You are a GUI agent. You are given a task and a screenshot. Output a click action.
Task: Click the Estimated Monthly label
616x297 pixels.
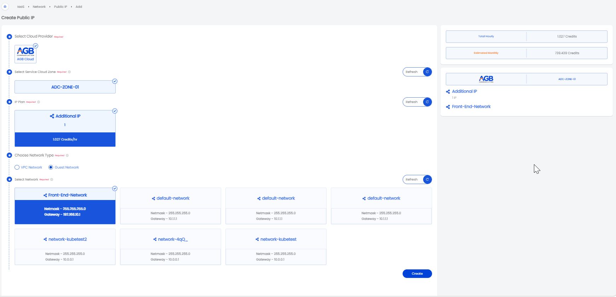click(x=486, y=53)
